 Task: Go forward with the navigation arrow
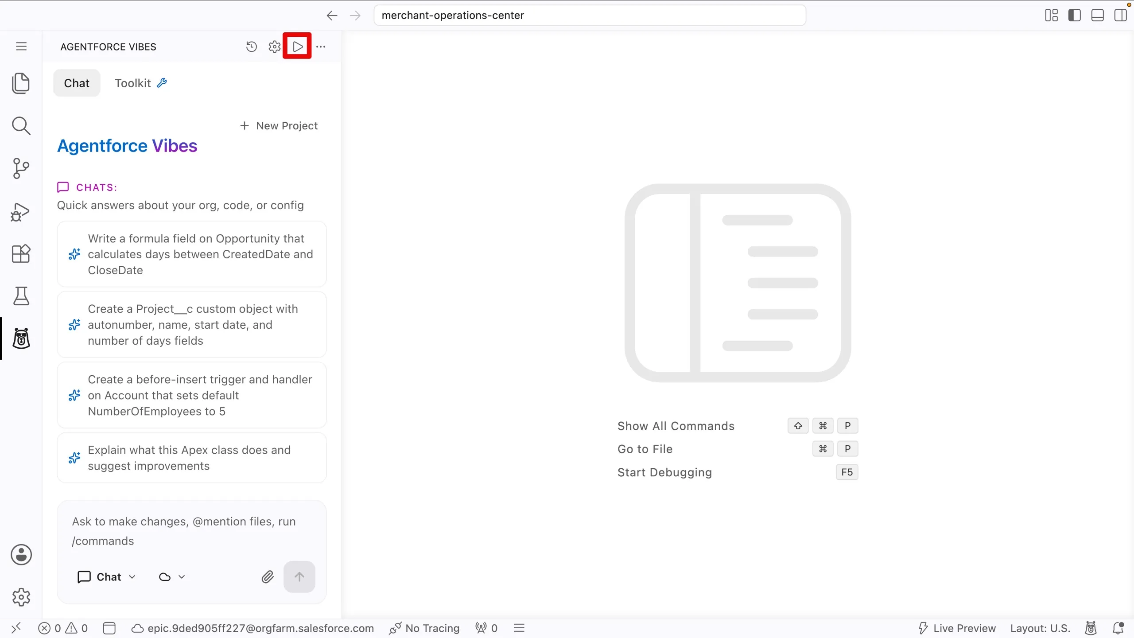[x=355, y=16]
